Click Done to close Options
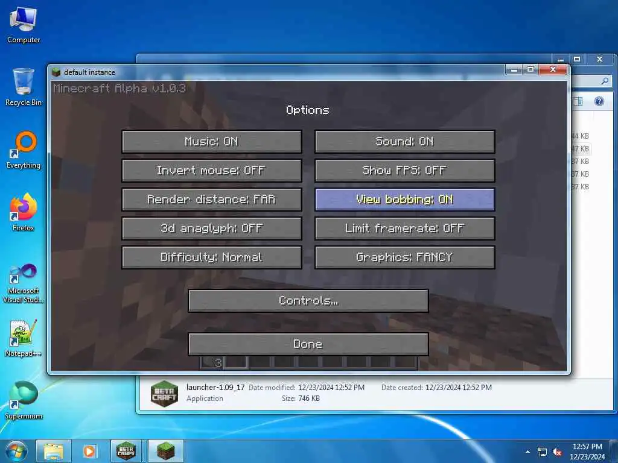The height and width of the screenshot is (463, 618). point(308,344)
